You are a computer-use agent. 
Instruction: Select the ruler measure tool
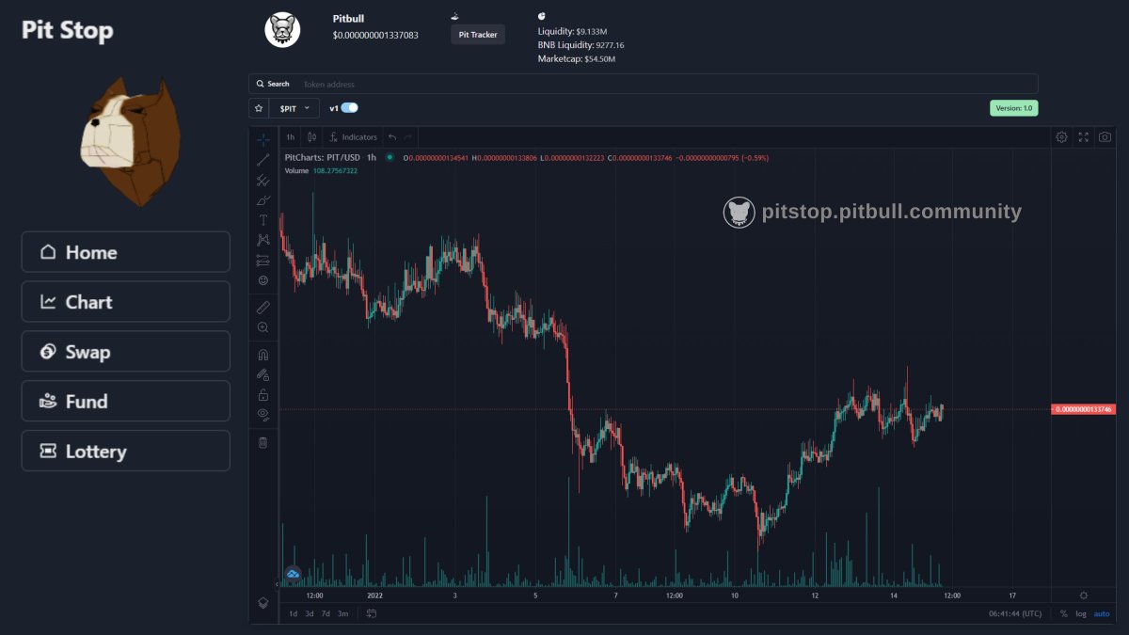[263, 307]
